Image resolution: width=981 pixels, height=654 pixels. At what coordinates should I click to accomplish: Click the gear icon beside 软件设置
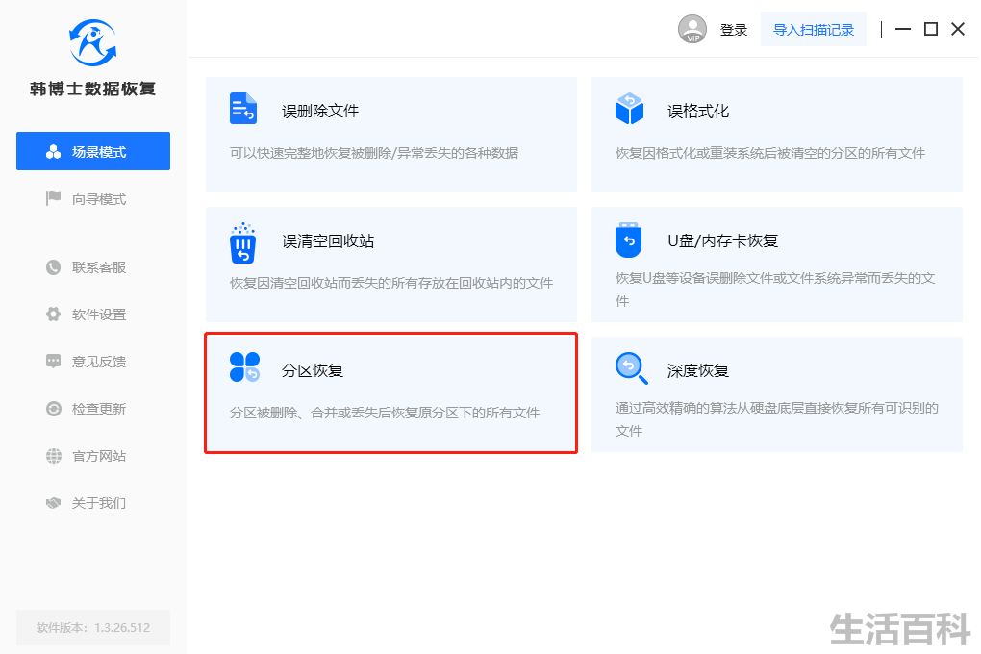tap(53, 314)
